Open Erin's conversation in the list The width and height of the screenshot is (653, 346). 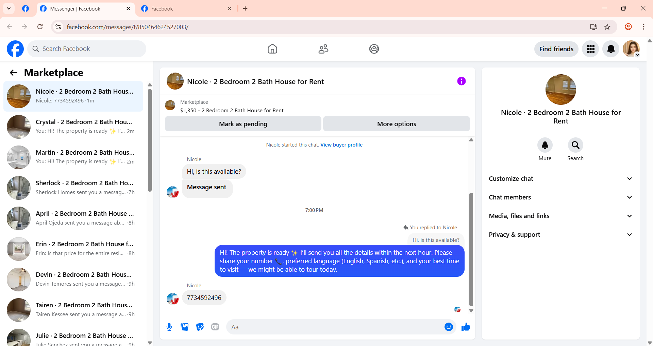point(73,249)
